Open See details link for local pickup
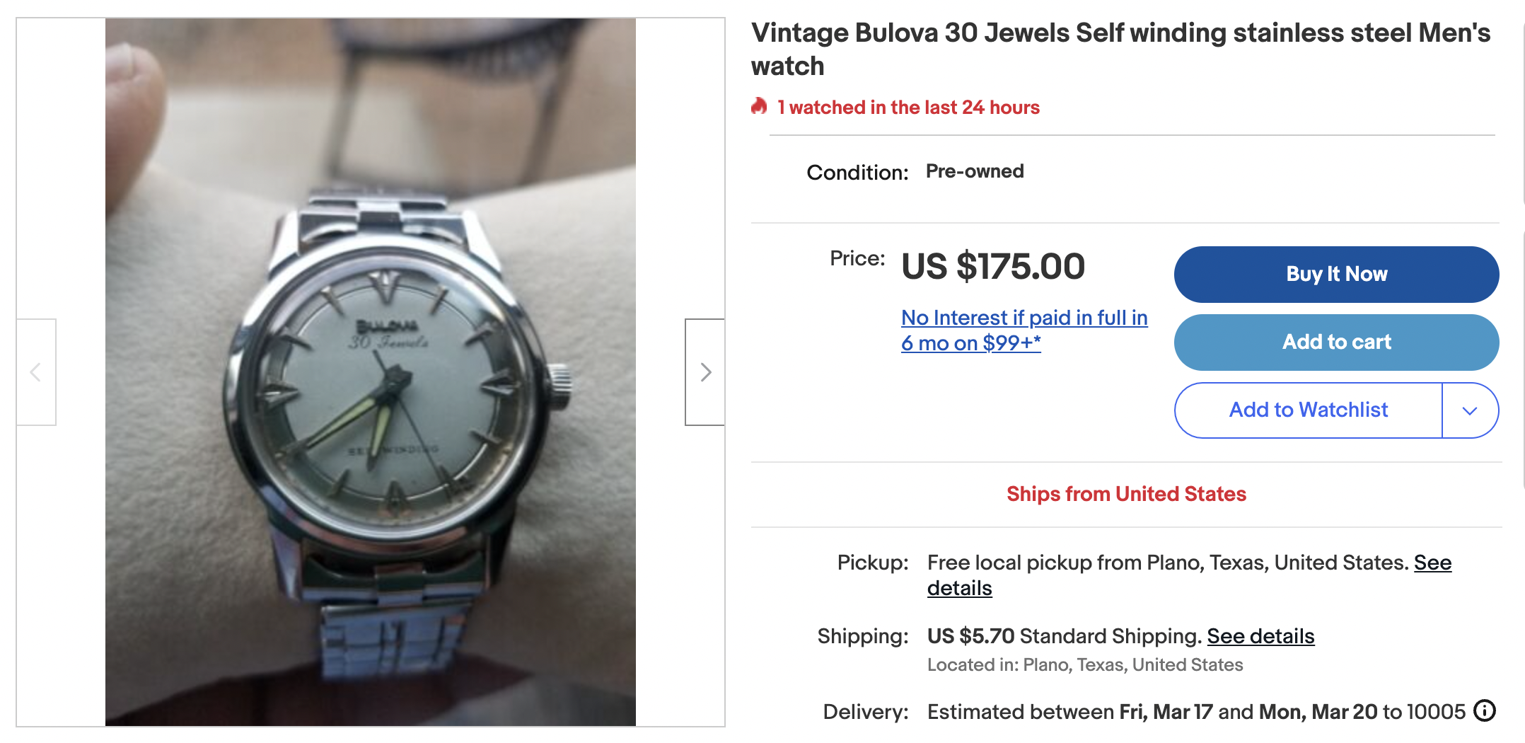The width and height of the screenshot is (1525, 743). click(1432, 563)
